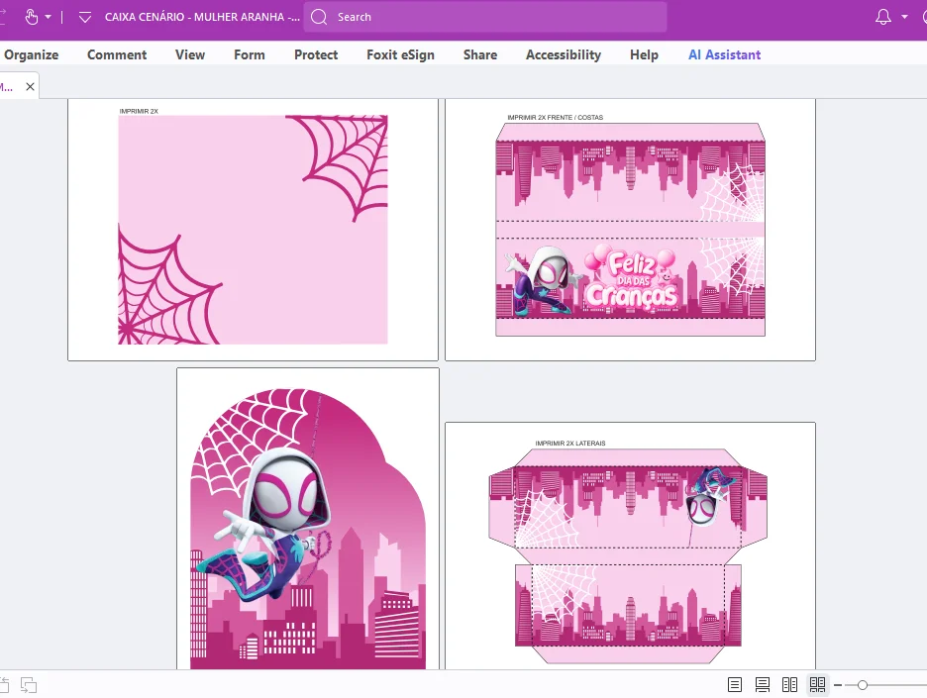Screen dimensions: 927x698
Task: Open the View ribbon tab
Action: (190, 55)
